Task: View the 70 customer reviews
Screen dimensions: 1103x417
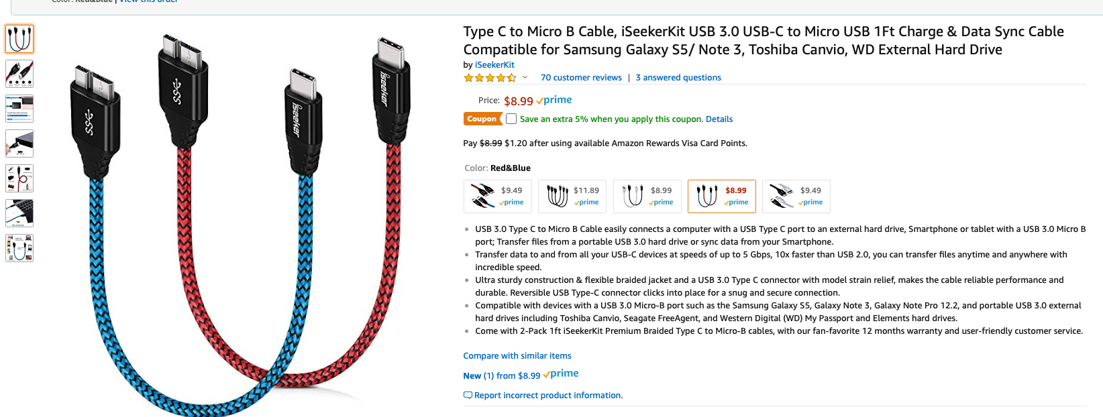Action: pos(581,78)
